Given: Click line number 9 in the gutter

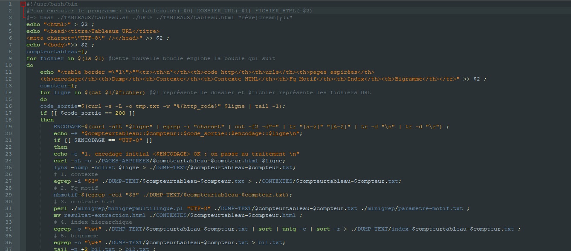Looking at the screenshot, I should click(9, 58).
